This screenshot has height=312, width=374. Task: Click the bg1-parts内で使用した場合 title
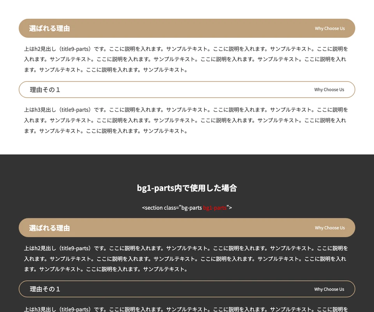(x=187, y=188)
